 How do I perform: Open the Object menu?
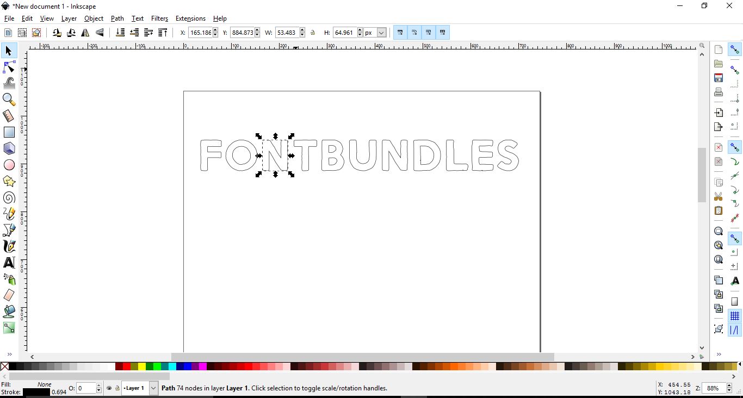coord(94,18)
